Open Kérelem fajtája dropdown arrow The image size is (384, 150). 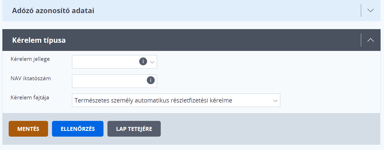(275, 101)
